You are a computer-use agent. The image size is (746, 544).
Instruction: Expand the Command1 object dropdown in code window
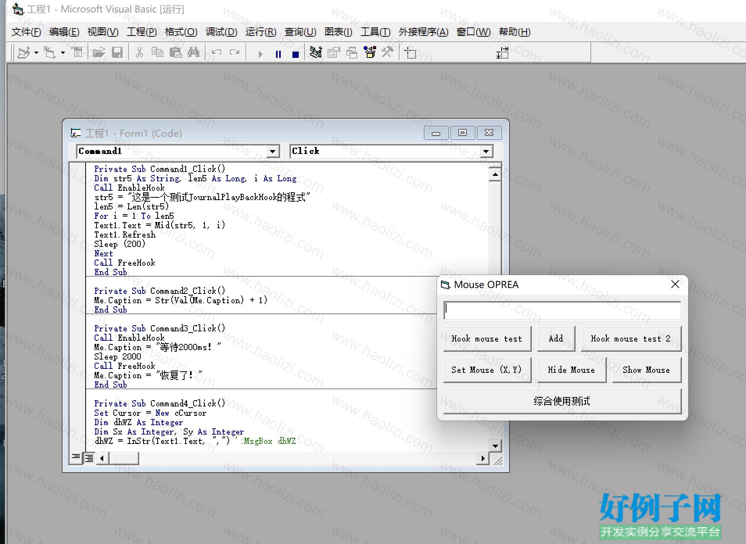coord(273,151)
